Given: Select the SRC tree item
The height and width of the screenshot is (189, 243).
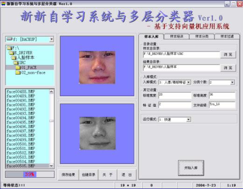Looking at the screenshot, I should click(x=20, y=63).
